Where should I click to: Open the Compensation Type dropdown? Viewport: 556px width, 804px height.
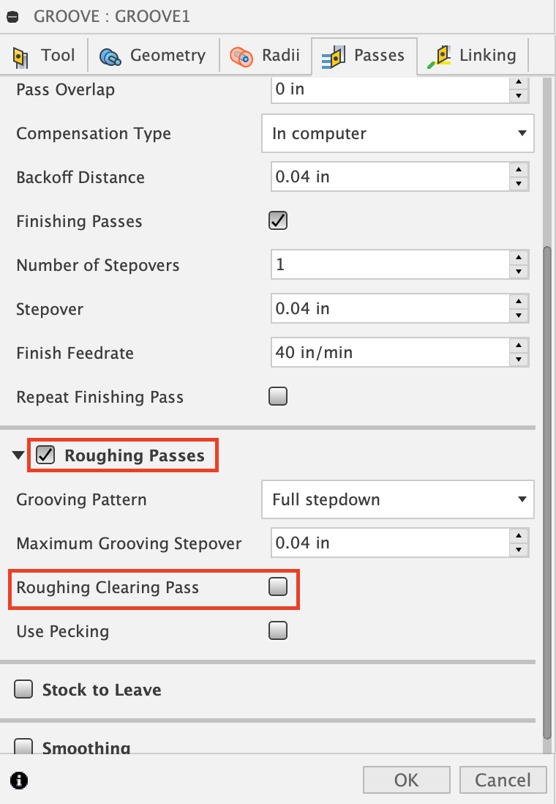pos(397,133)
